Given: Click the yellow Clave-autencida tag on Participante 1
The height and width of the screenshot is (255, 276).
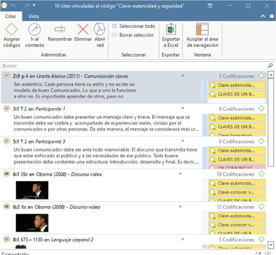Looking at the screenshot, I should 237,118.
